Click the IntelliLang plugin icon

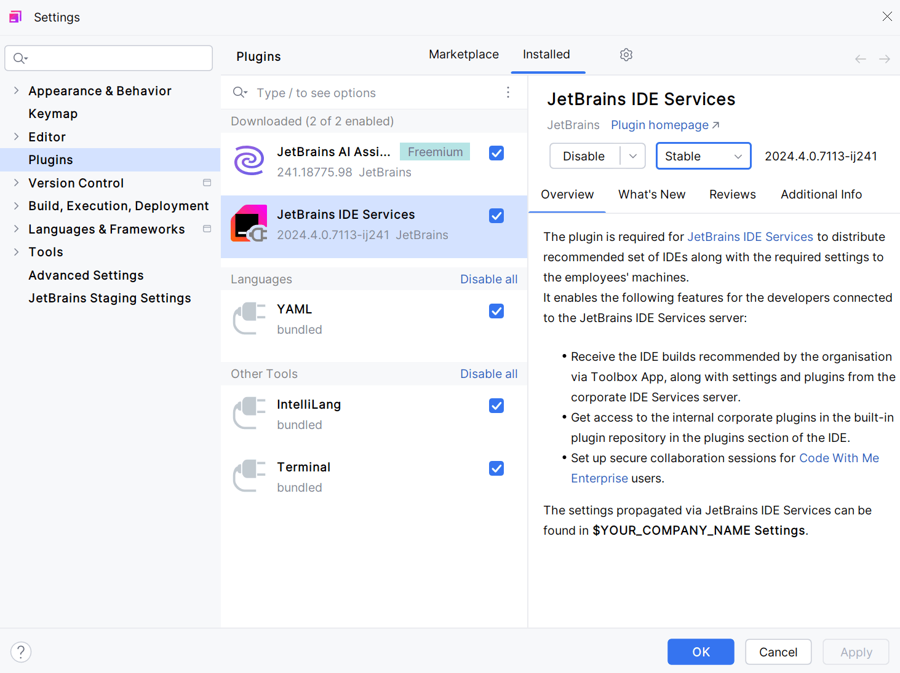point(249,413)
